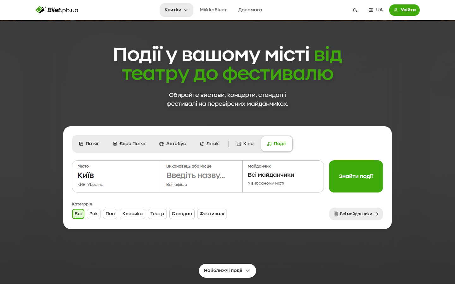Select the Фестивалі category chip

click(x=212, y=214)
